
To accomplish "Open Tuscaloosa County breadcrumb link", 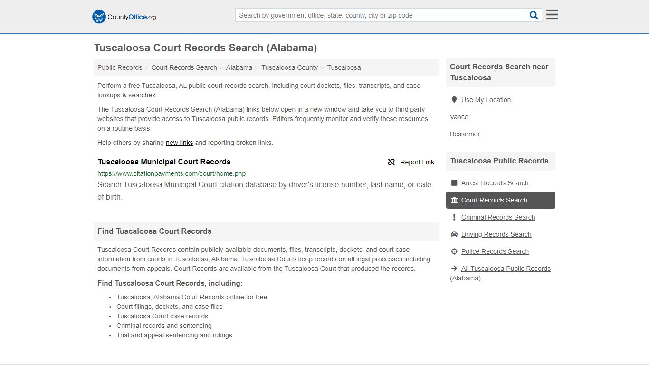I will [x=290, y=67].
